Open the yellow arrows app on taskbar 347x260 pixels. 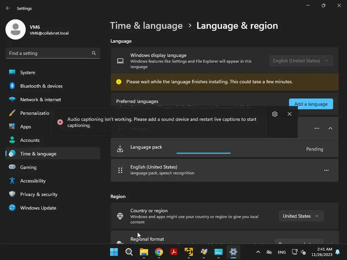pyautogui.click(x=189, y=252)
